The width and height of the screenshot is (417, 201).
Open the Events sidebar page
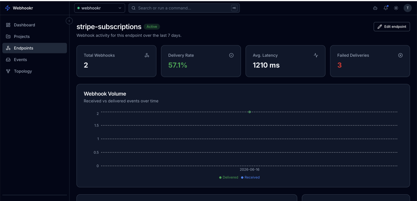(x=35, y=60)
